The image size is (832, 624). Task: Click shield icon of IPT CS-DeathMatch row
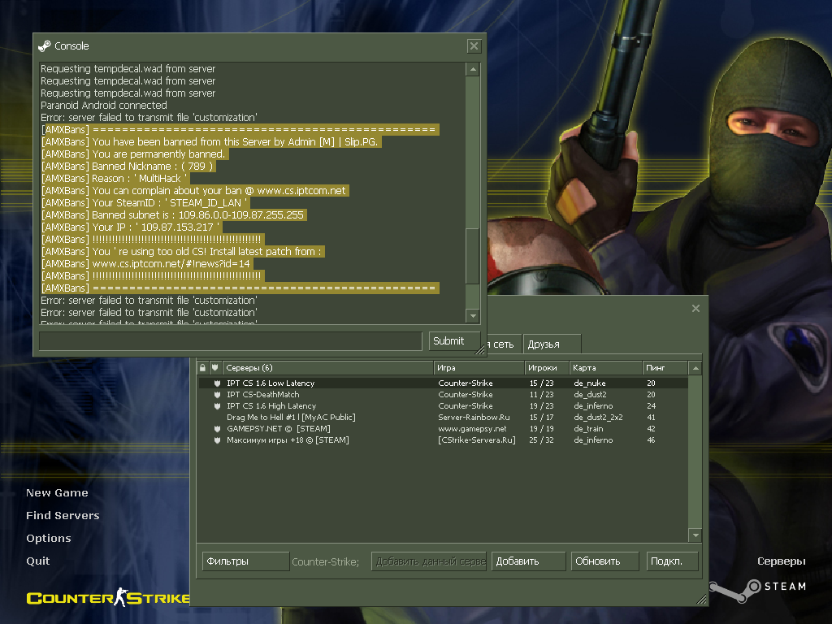coord(217,395)
